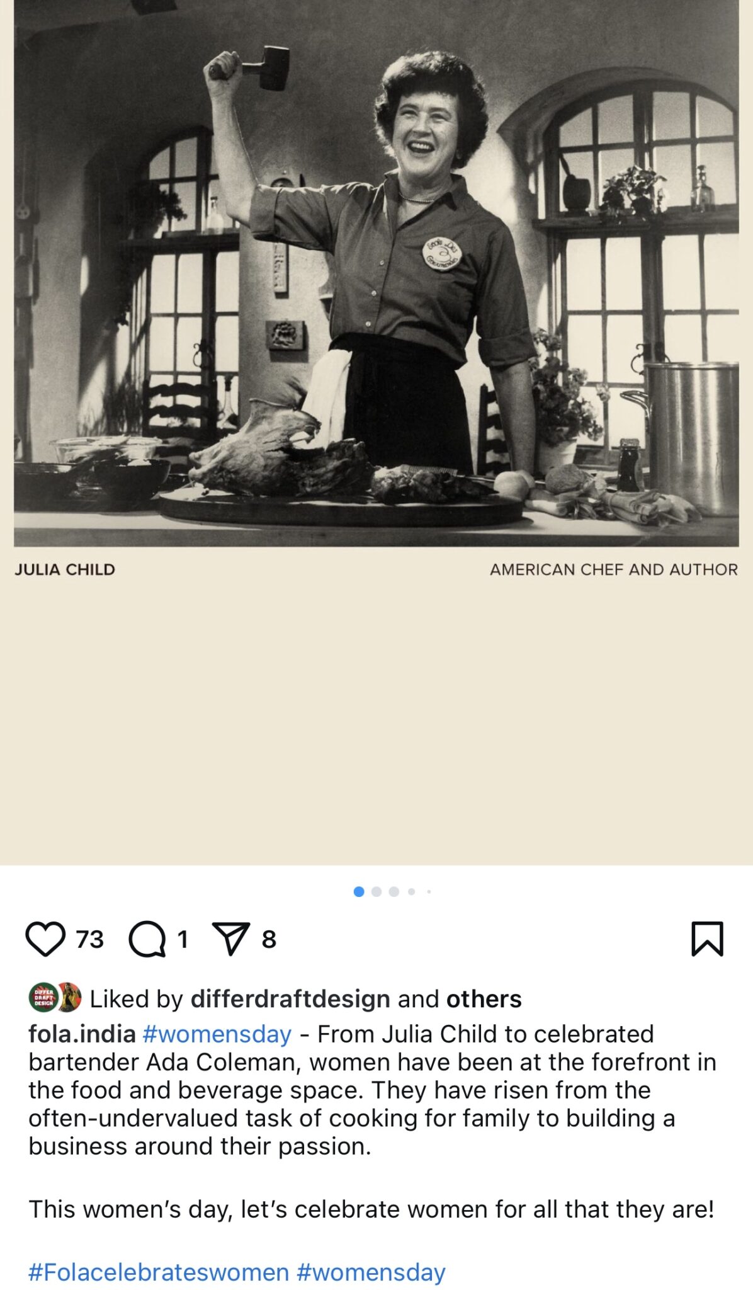Open the first #womensday hashtag in the caption
This screenshot has width=753, height=1290.
tap(217, 1034)
